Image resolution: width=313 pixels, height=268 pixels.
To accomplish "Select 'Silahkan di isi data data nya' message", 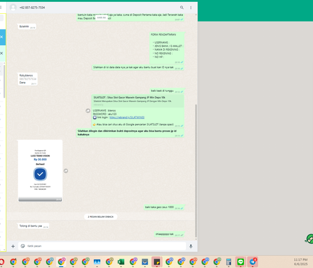I will [x=138, y=68].
